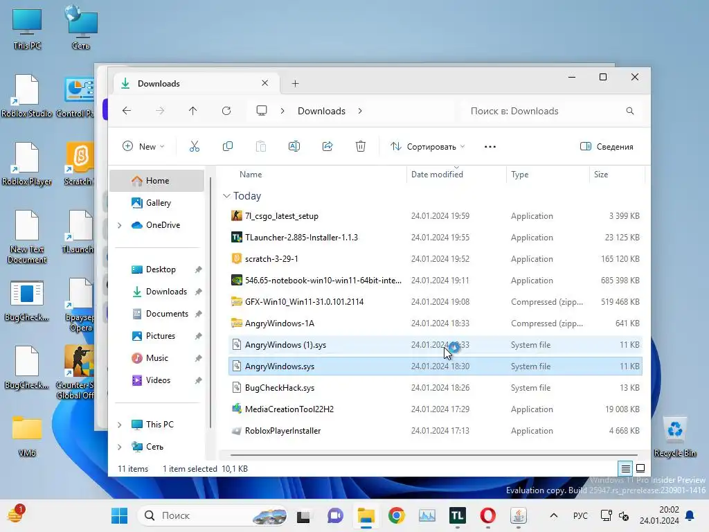Open Opera browser from the taskbar
Screen dimensions: 709x532
[488, 515]
